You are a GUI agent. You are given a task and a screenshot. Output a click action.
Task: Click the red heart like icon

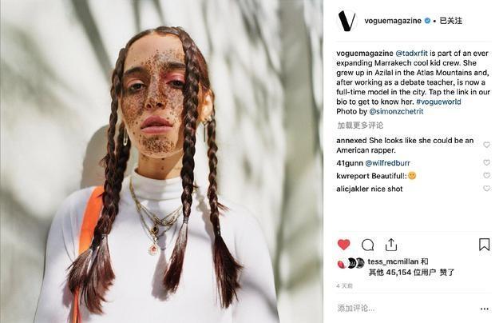[x=343, y=245]
